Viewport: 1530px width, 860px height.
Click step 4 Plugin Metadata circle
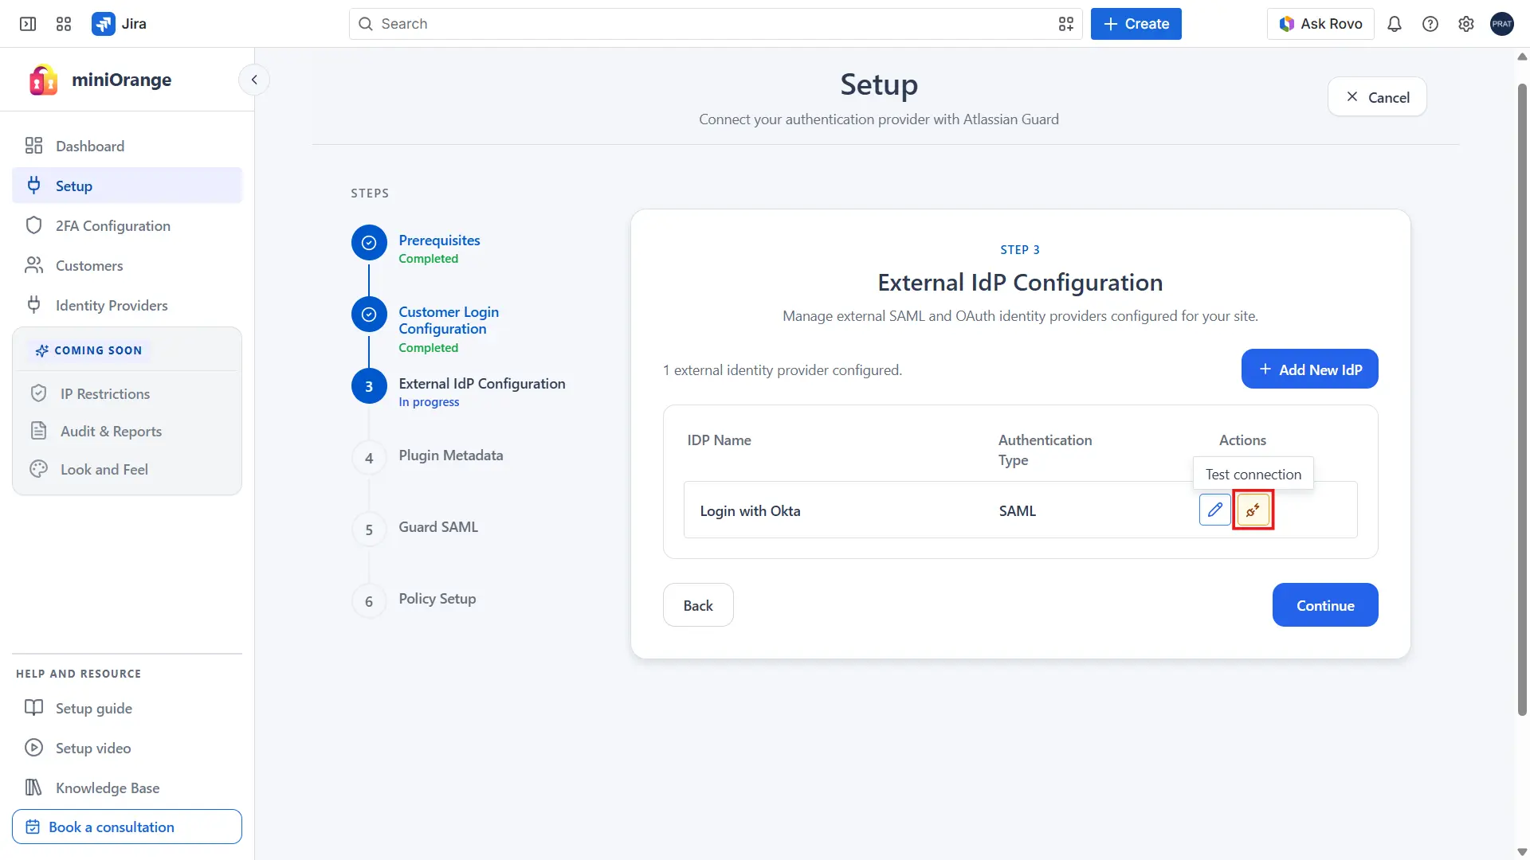point(369,458)
